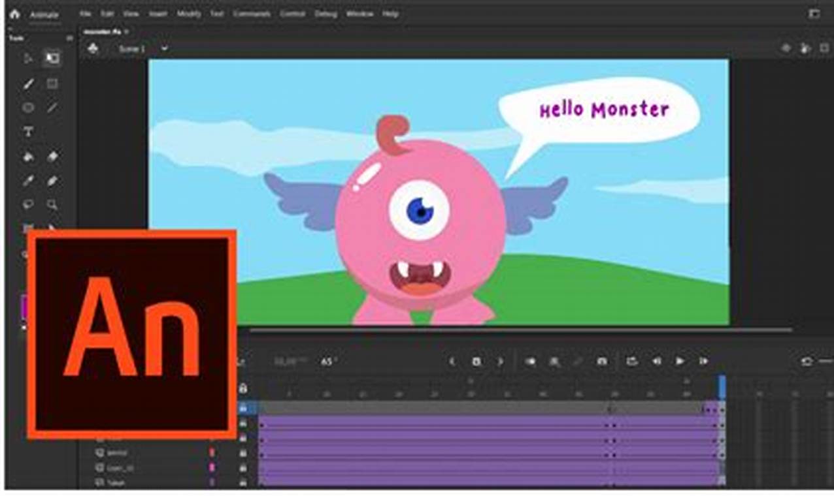Select the Paint Bucket tool
The width and height of the screenshot is (834, 496).
28,157
